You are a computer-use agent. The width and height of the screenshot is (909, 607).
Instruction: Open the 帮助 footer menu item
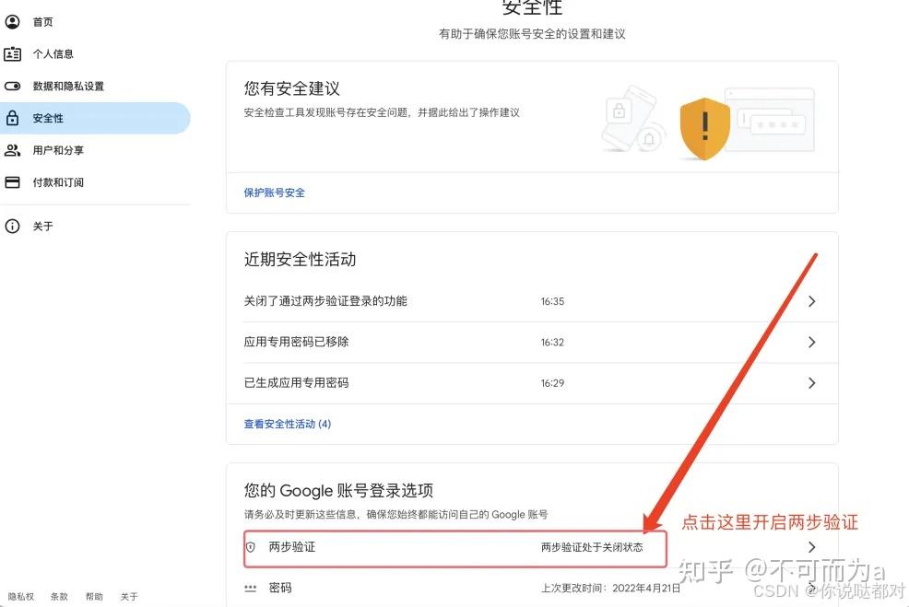point(93,597)
